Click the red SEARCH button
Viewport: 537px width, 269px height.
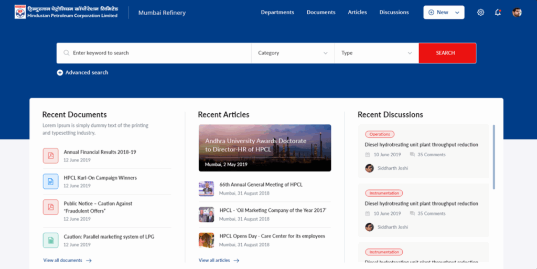point(447,53)
